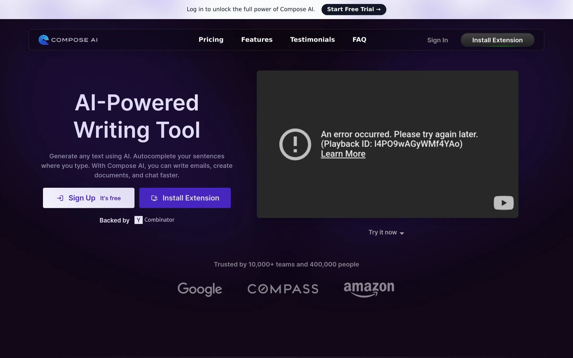Open the Pricing menu item
Viewport: 573px width, 358px height.
point(211,40)
